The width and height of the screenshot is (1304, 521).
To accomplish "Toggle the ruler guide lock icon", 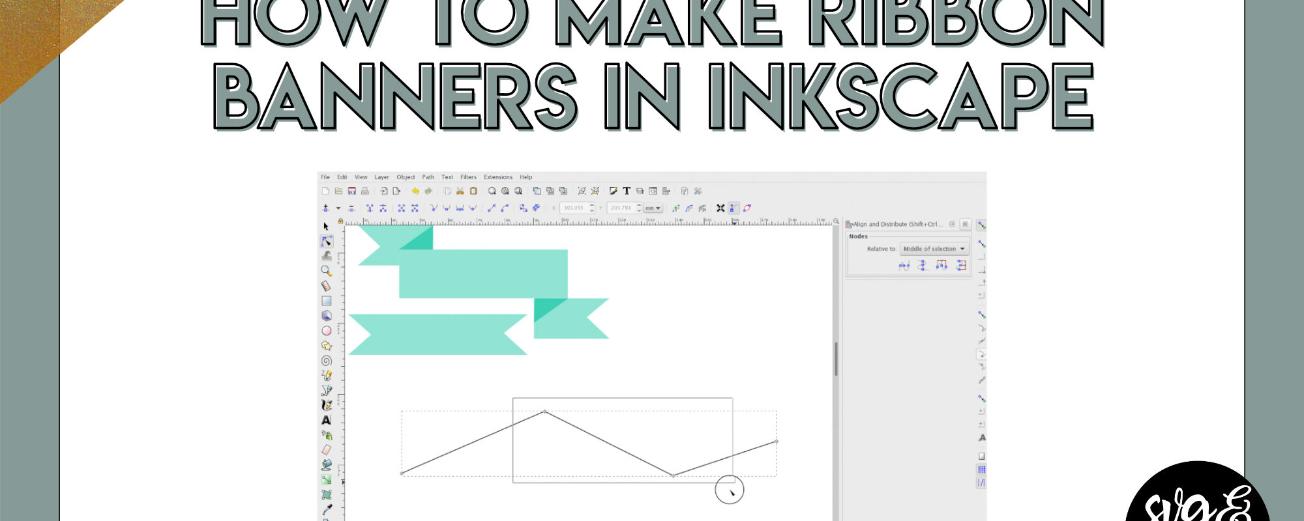I will [340, 221].
